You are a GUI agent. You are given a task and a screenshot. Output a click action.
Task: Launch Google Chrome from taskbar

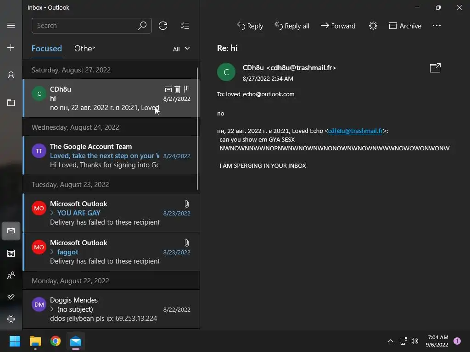tap(56, 341)
